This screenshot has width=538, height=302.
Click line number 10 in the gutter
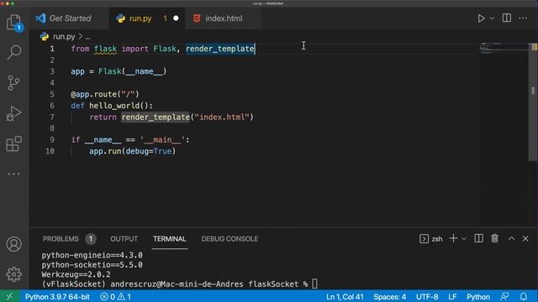pyautogui.click(x=50, y=151)
